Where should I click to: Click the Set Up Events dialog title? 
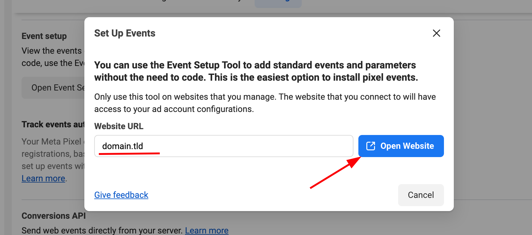[x=125, y=33]
